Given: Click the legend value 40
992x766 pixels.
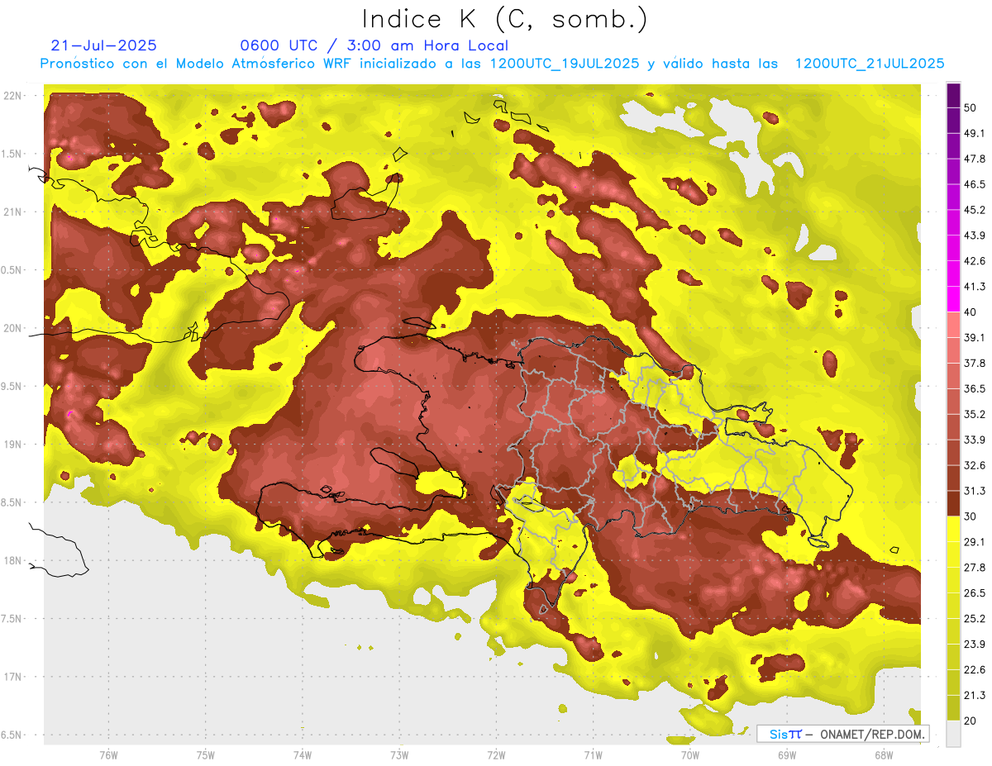Looking at the screenshot, I should click(x=972, y=312).
